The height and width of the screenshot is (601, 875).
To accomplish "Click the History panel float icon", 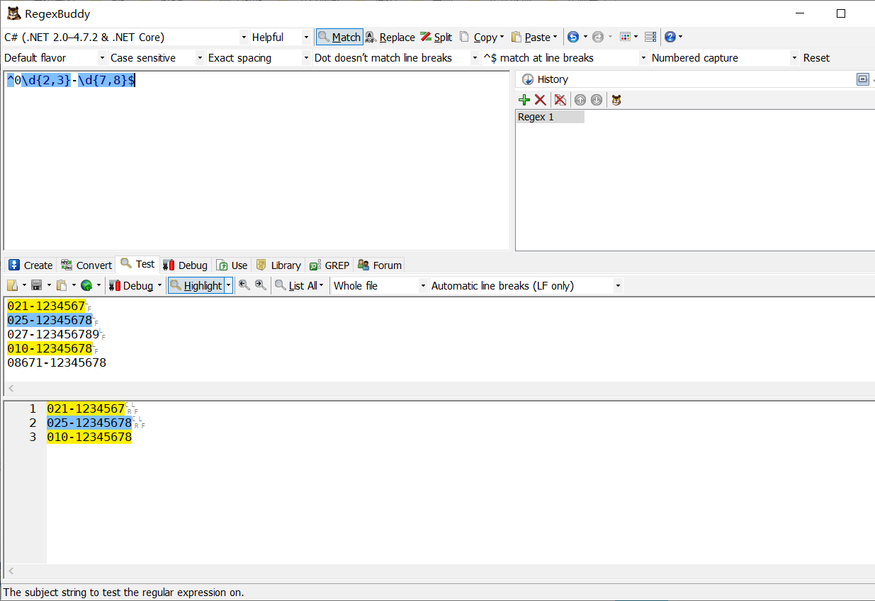I will coord(862,79).
